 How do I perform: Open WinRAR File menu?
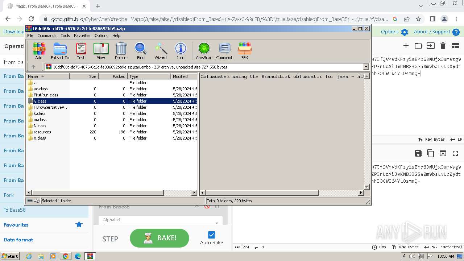30,36
